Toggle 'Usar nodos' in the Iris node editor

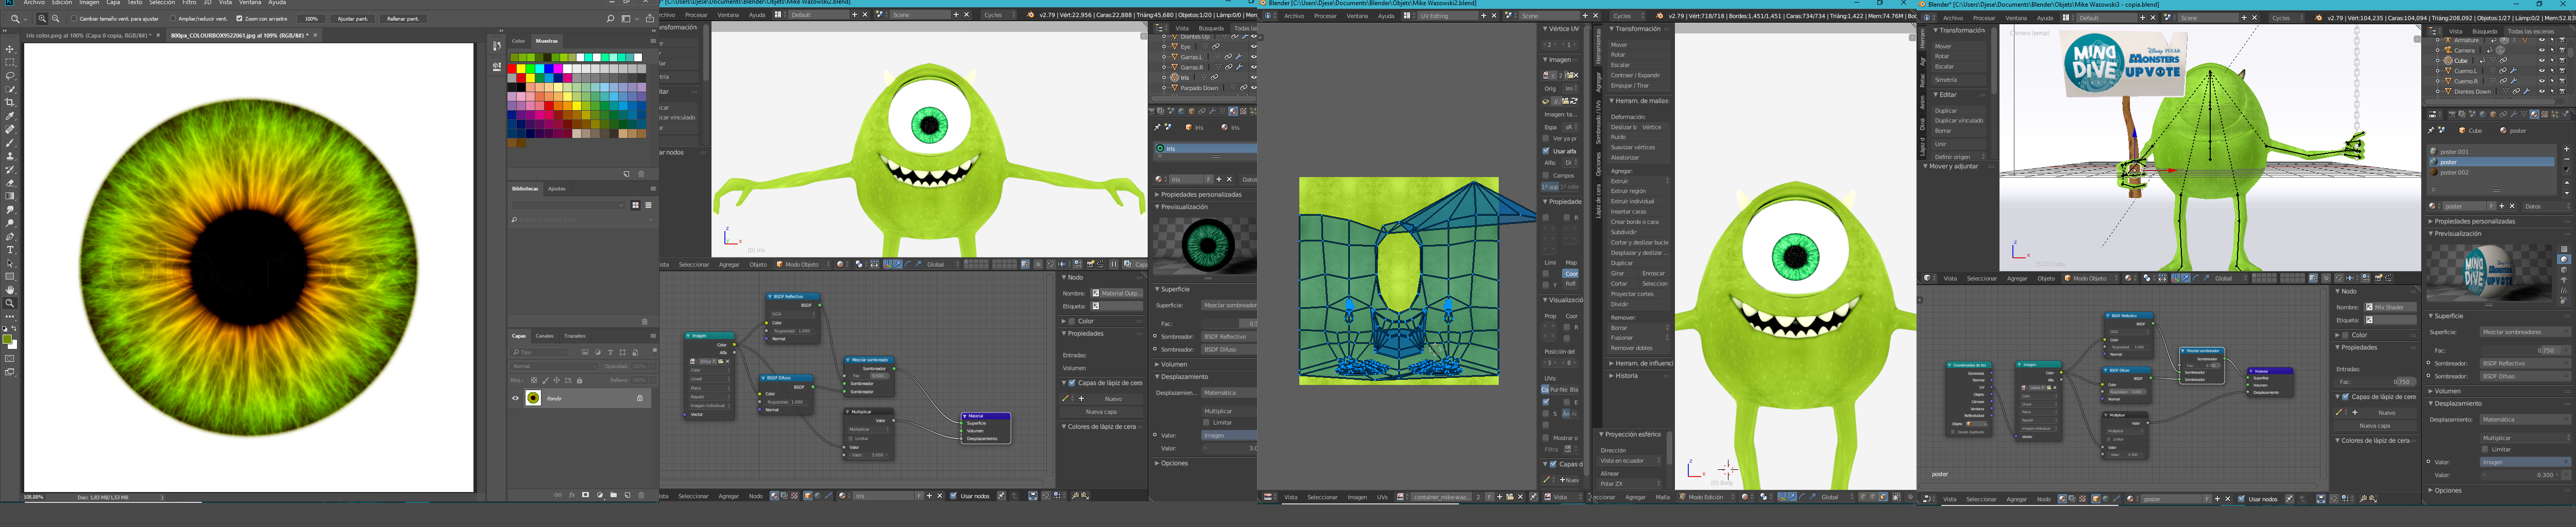953,496
